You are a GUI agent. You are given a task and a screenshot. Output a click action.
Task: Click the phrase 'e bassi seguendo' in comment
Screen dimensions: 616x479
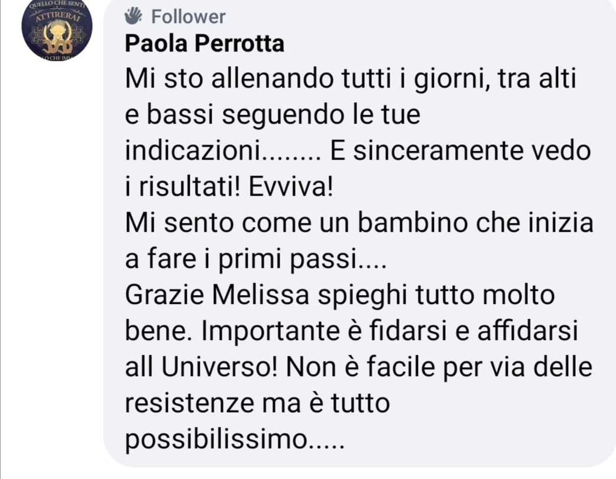pos(228,115)
